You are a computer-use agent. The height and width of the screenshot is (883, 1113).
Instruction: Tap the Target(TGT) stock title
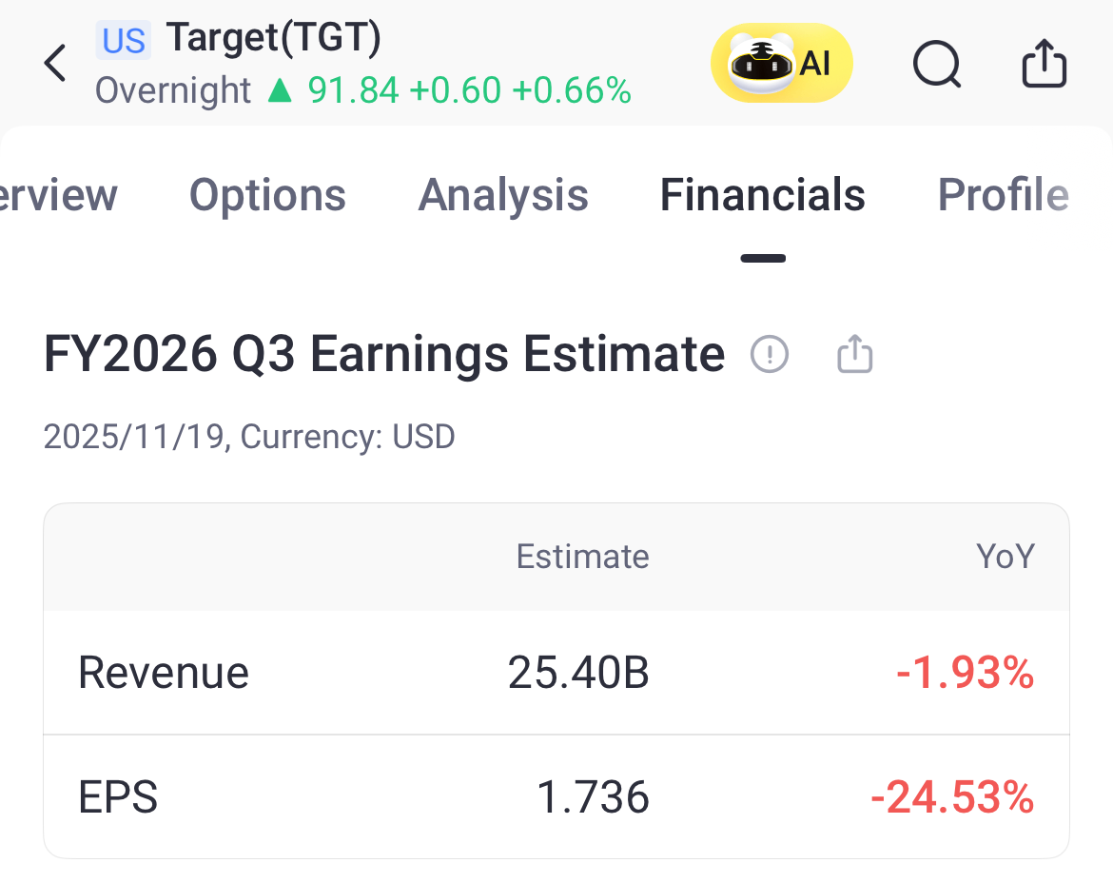click(x=274, y=38)
